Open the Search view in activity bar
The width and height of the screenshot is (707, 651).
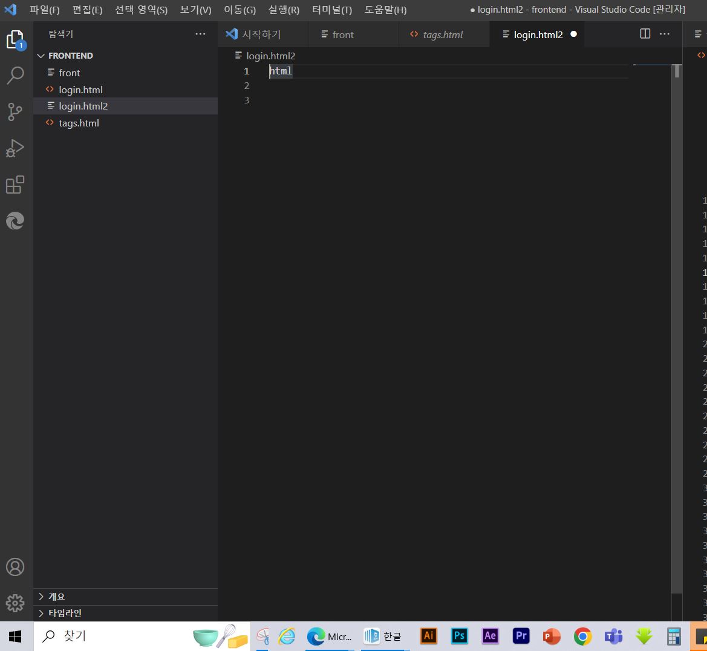pos(16,76)
